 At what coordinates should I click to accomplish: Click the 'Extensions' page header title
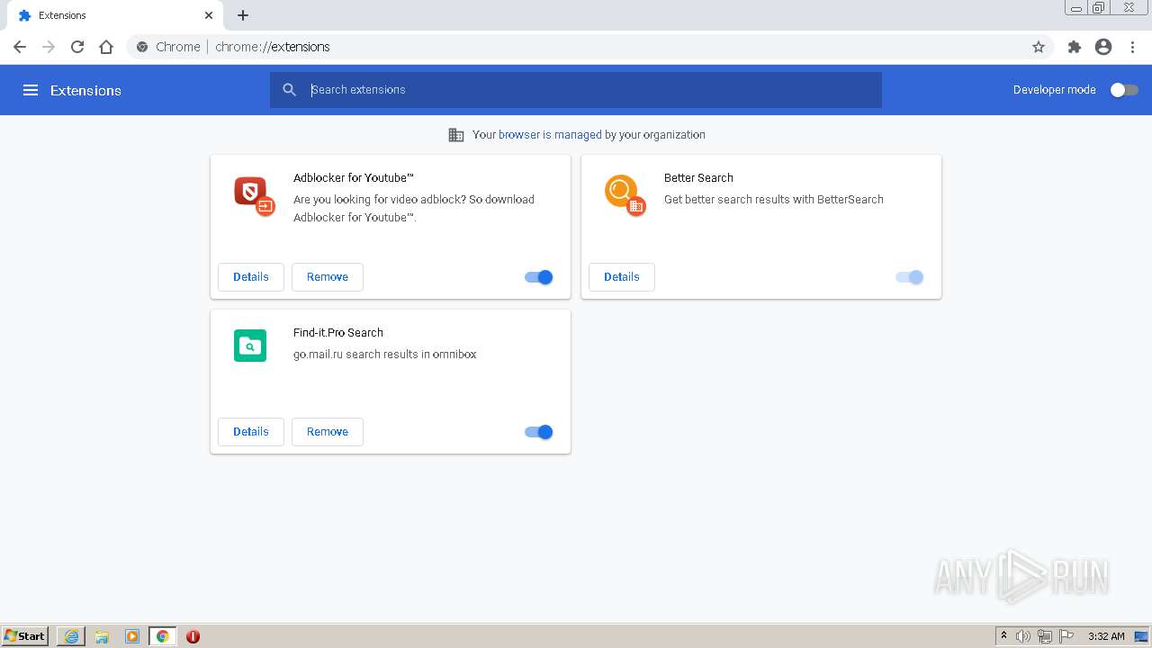point(85,90)
